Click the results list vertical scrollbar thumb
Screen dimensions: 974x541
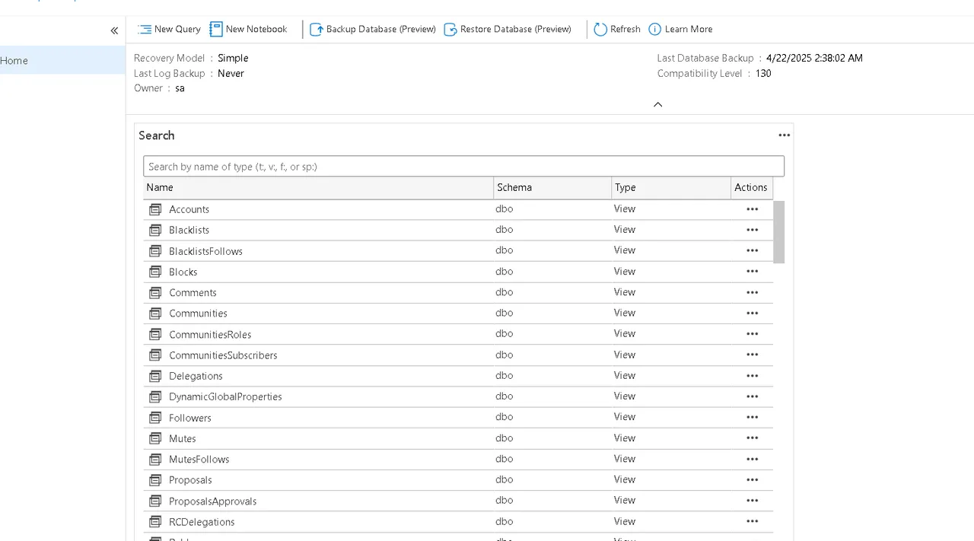tap(778, 232)
